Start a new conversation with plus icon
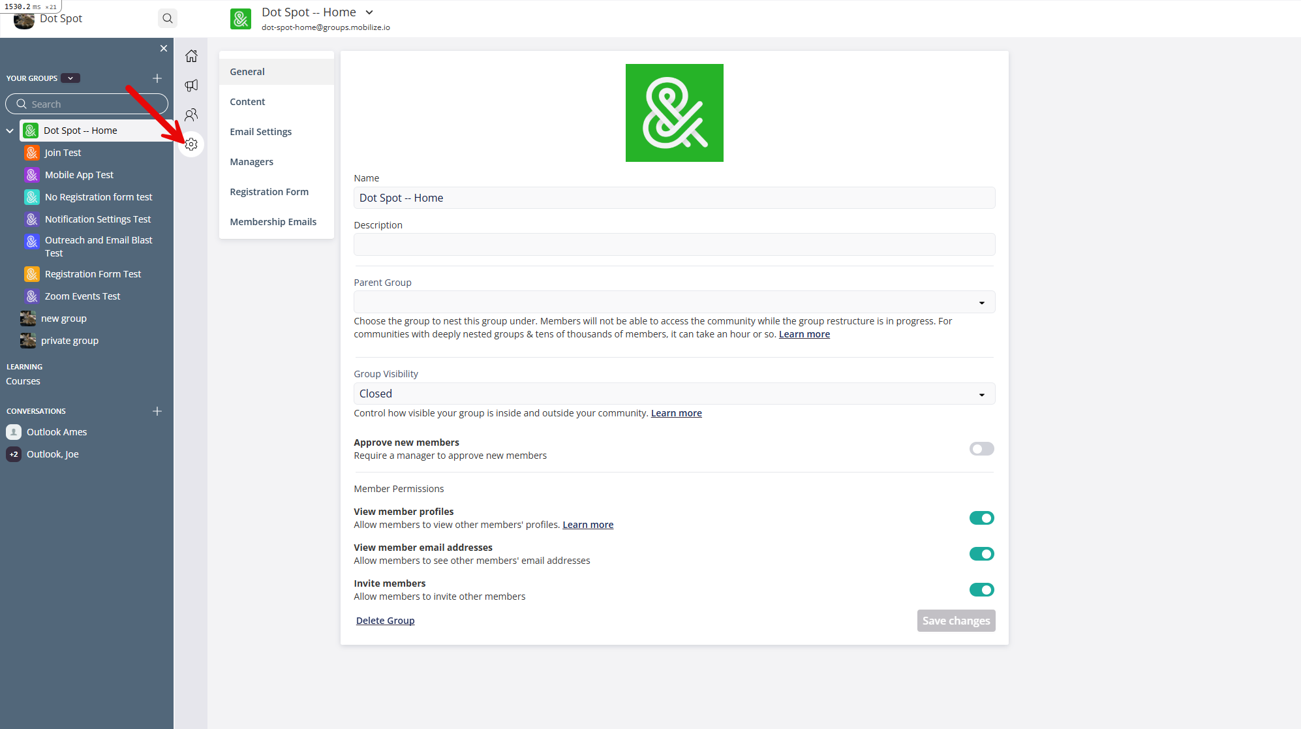The width and height of the screenshot is (1301, 729). [157, 411]
